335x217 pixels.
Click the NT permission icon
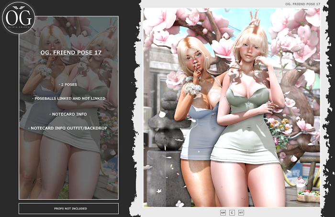click(241, 213)
